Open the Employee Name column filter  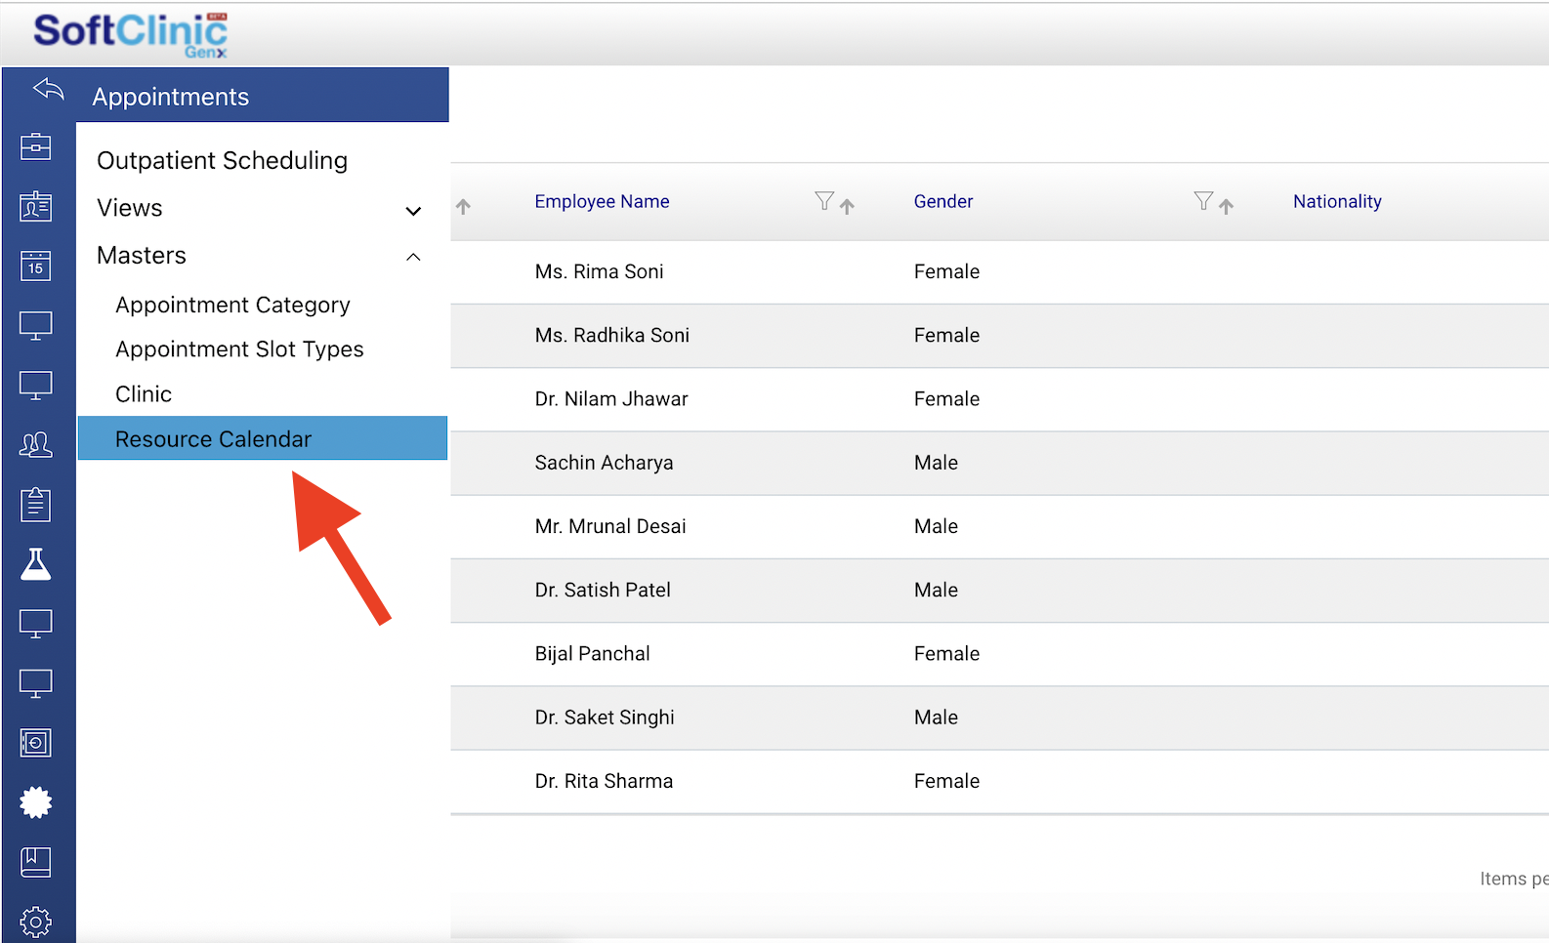point(824,201)
